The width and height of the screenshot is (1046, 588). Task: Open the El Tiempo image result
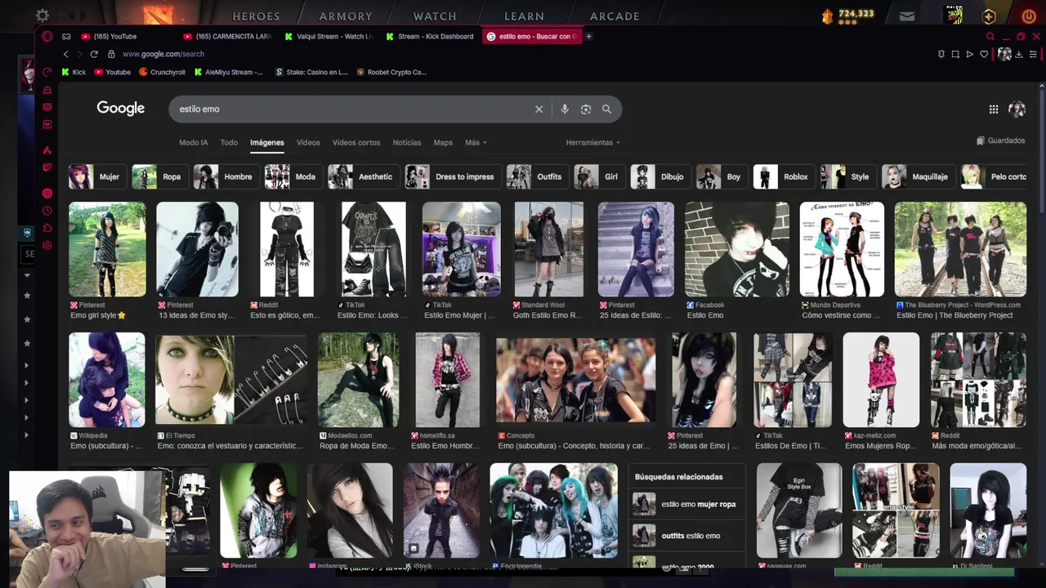pyautogui.click(x=231, y=380)
